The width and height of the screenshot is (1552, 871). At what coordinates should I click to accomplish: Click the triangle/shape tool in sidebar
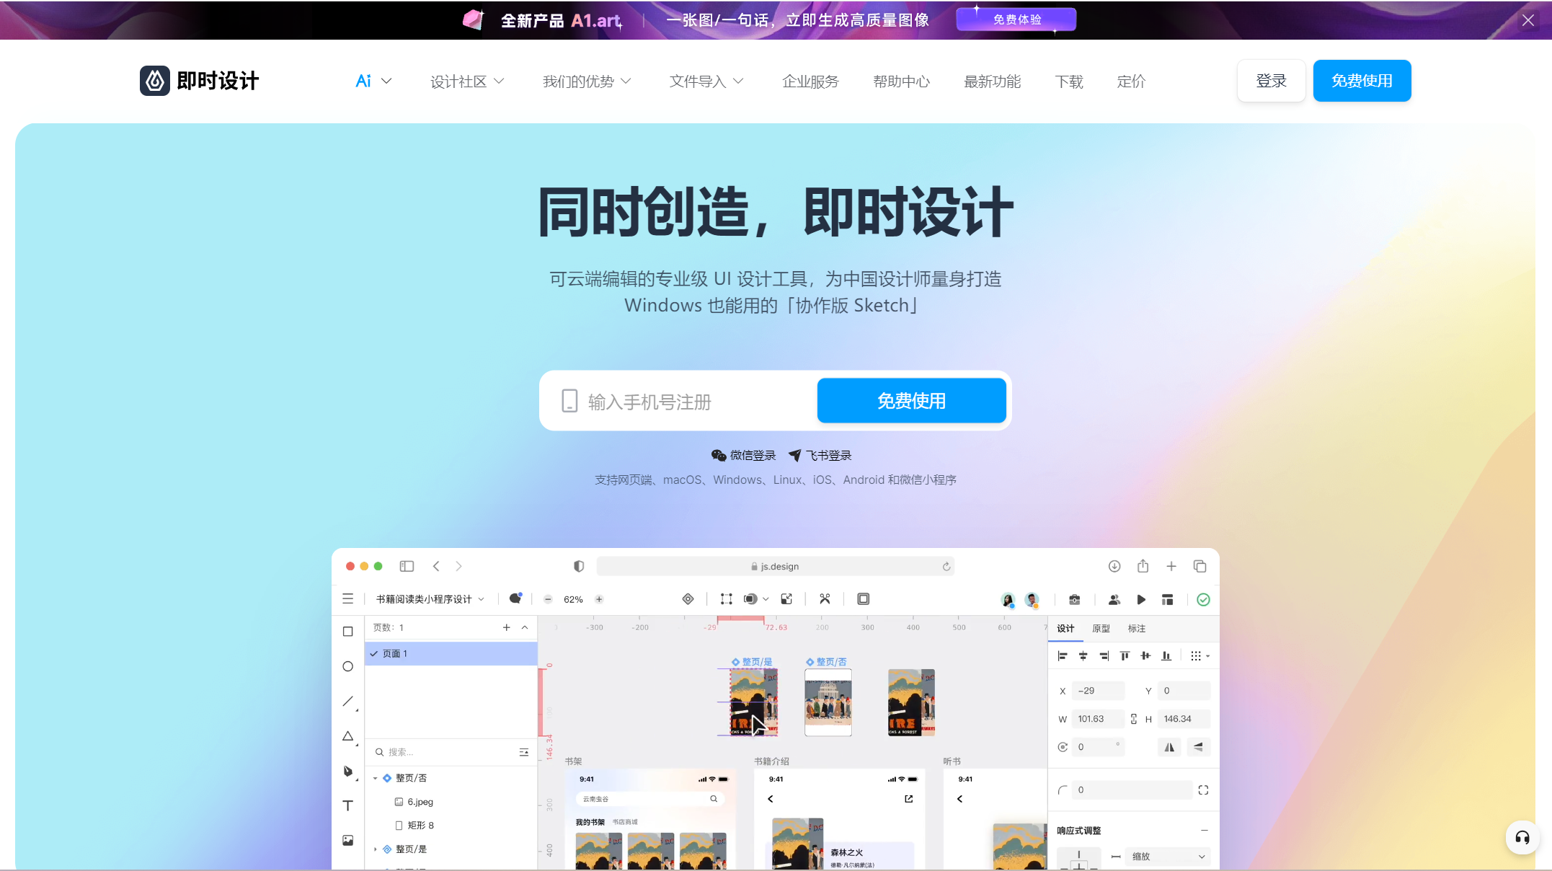(350, 738)
